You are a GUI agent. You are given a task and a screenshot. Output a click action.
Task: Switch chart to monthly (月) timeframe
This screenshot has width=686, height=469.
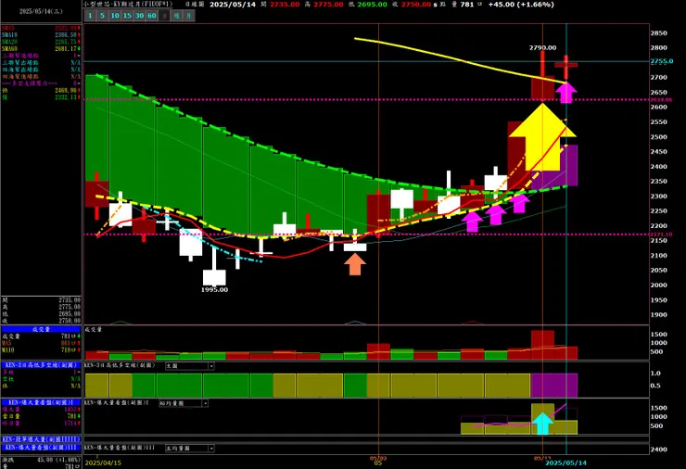pyautogui.click(x=188, y=16)
